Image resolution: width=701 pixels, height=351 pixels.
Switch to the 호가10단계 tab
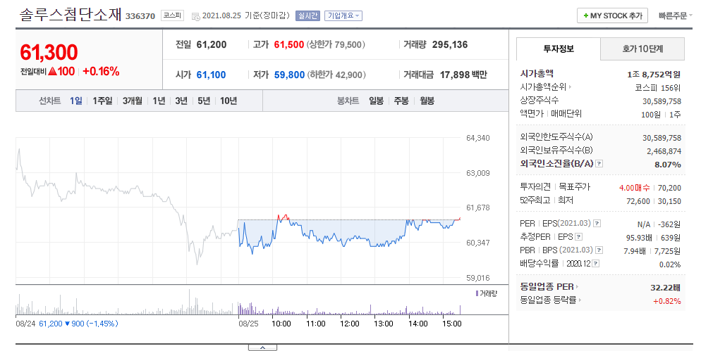[x=642, y=49]
